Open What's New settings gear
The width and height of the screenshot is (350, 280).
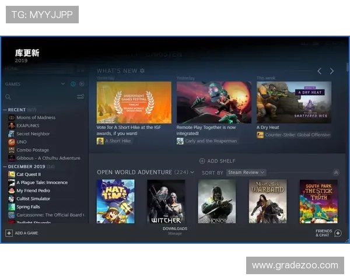pyautogui.click(x=142, y=71)
